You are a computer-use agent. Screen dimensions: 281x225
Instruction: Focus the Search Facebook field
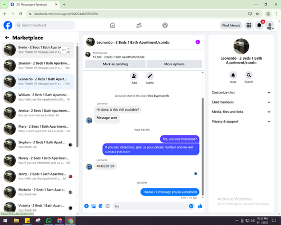pos(45,25)
